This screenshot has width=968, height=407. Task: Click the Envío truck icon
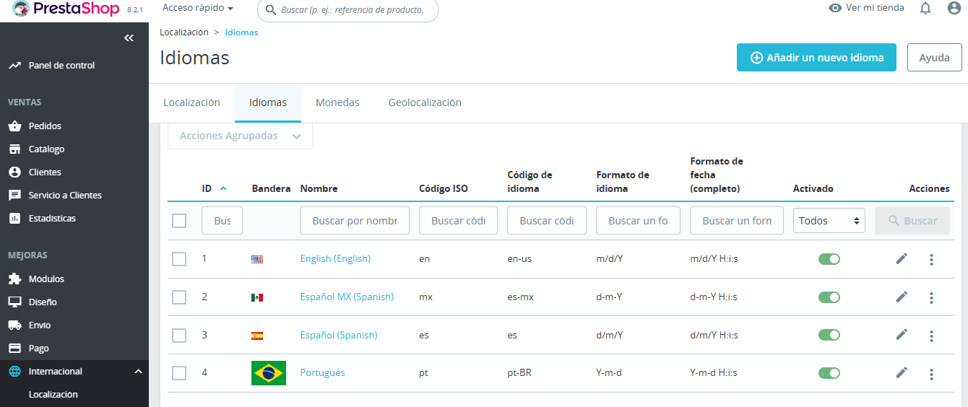pos(14,325)
